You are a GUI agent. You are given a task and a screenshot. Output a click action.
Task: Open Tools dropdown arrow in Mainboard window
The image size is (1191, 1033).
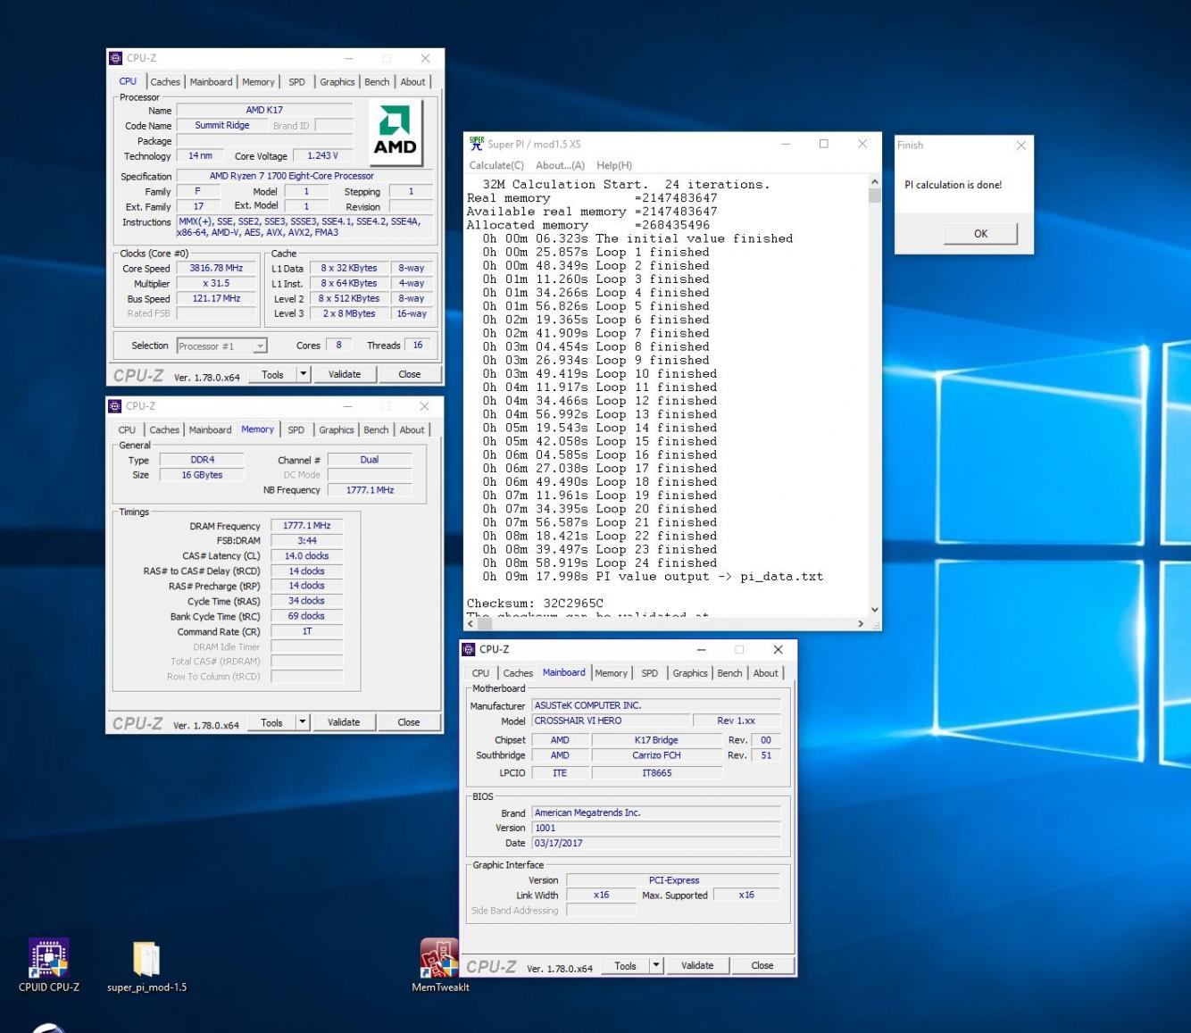[656, 965]
